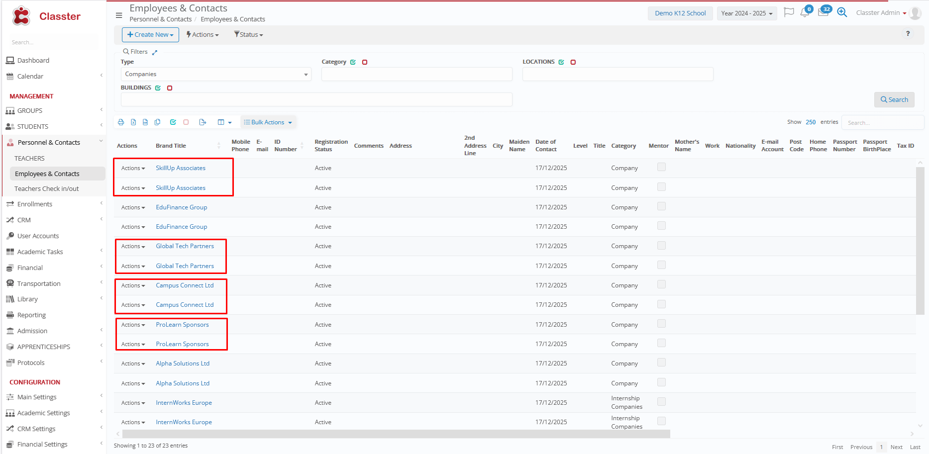Open Teachers Check in/out in sidebar
Screen dimensions: 929x454
[x=47, y=189]
